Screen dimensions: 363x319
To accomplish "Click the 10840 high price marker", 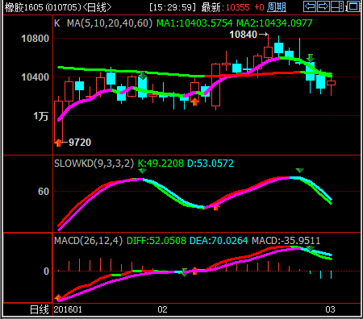I will point(244,35).
